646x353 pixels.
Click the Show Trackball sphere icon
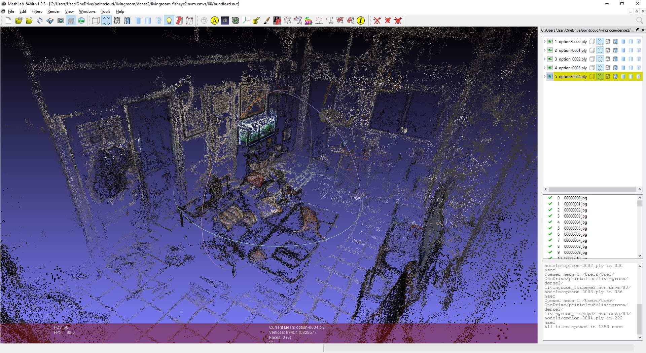click(204, 21)
